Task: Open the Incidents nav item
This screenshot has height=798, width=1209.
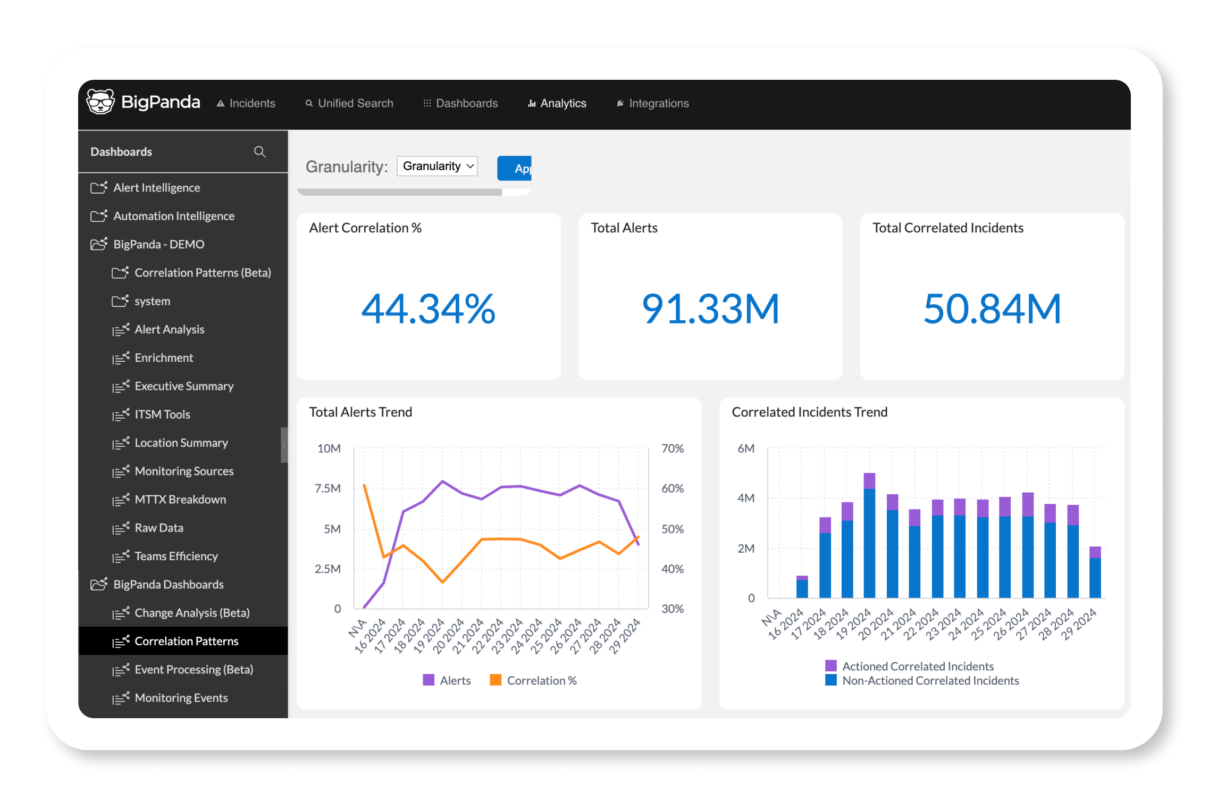Action: [x=246, y=103]
